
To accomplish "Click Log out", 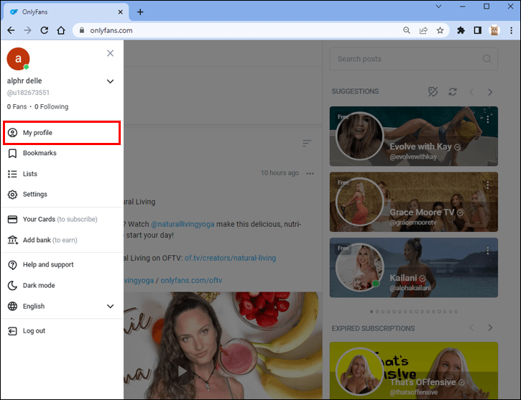I will 62,331.
